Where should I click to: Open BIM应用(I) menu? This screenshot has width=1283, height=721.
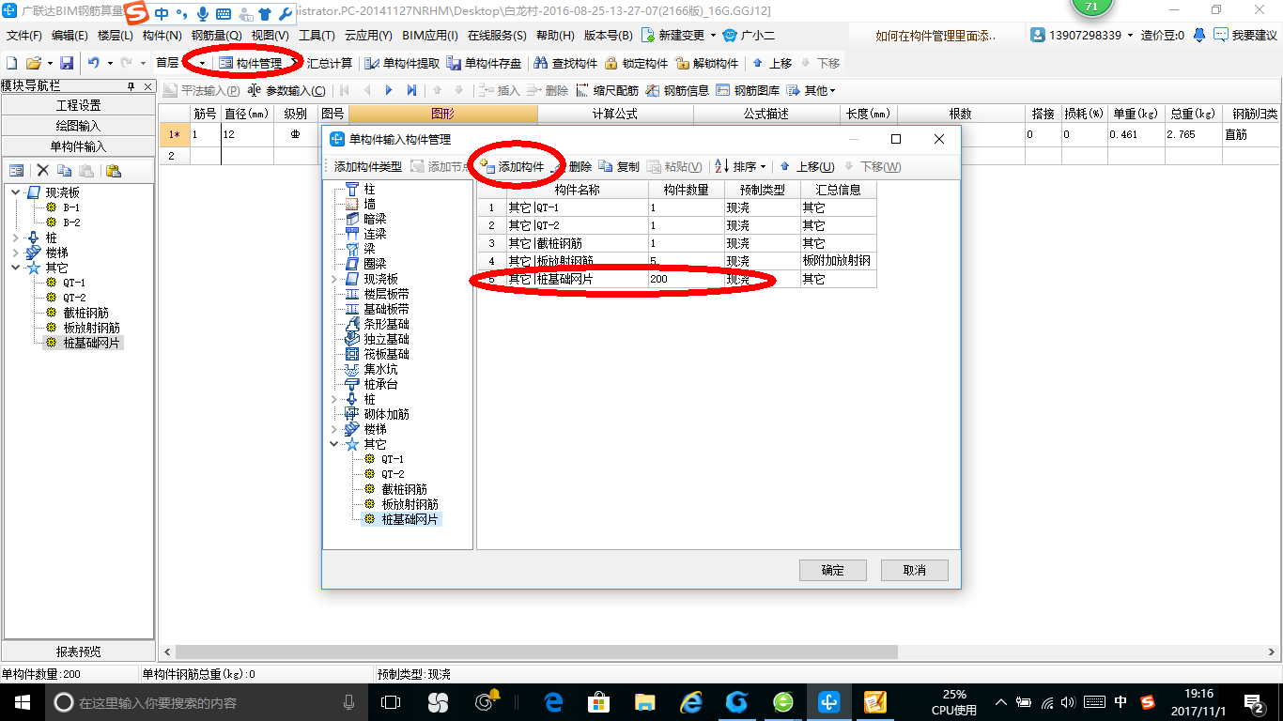click(x=429, y=36)
